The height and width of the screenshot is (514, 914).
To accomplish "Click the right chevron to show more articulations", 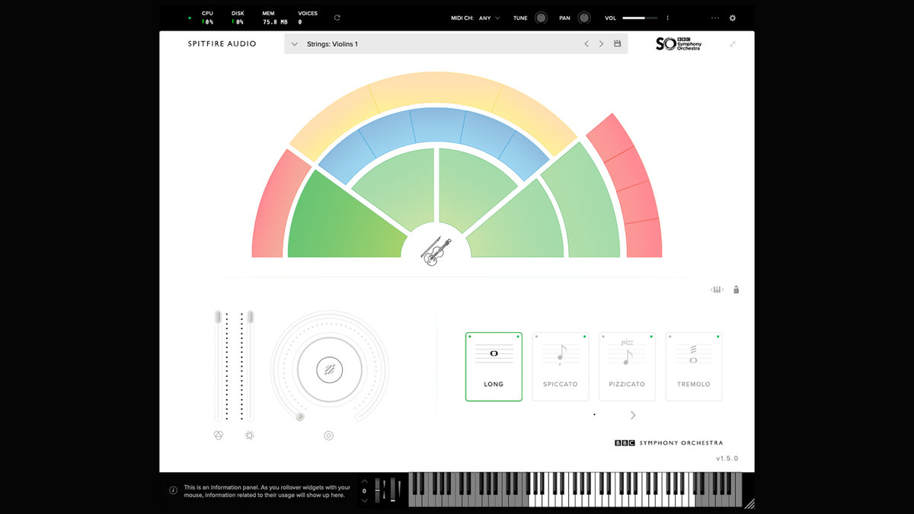I will 632,415.
